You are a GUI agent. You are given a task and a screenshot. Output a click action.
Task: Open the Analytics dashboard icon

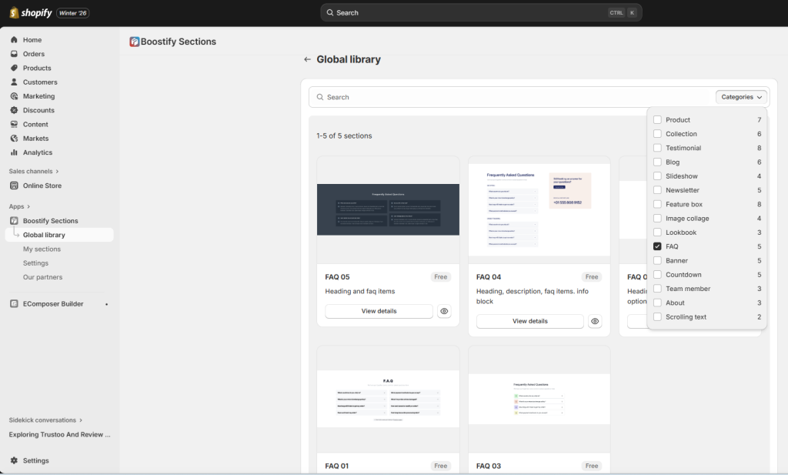(15, 152)
